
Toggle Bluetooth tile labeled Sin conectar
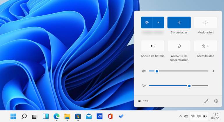(179, 23)
